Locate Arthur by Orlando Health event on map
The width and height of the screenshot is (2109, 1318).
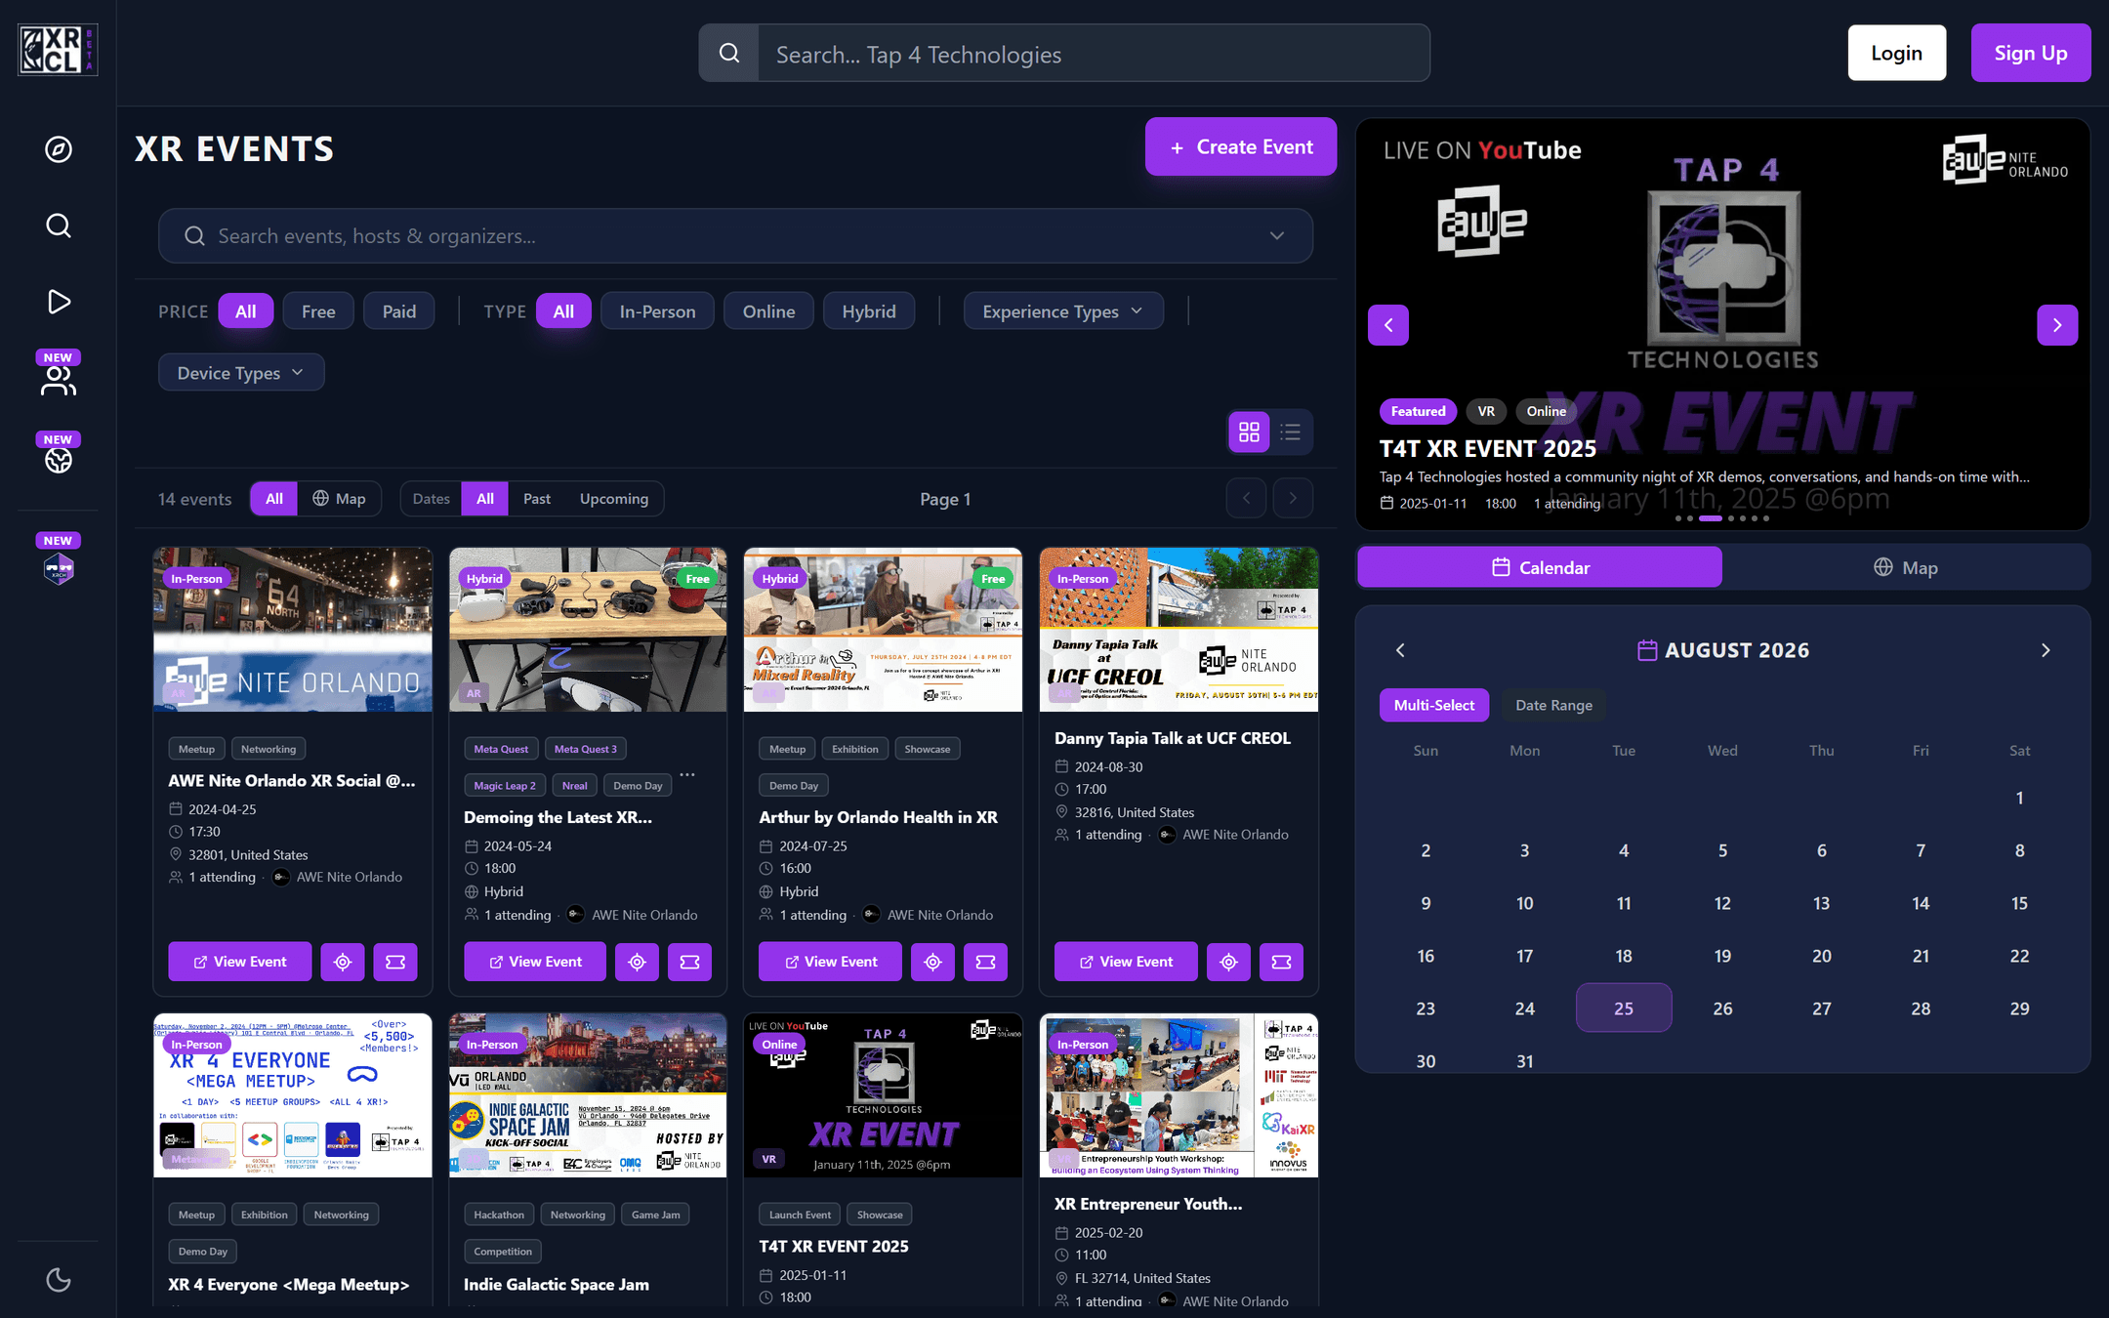pyautogui.click(x=933, y=962)
